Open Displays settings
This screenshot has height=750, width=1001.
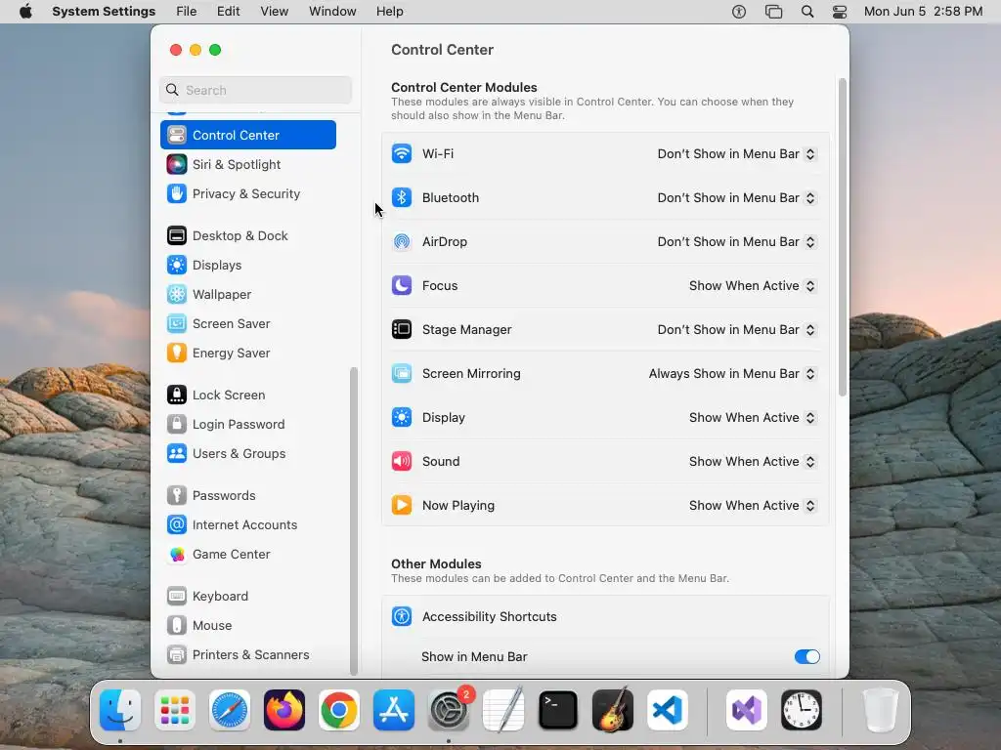[x=247, y=266]
